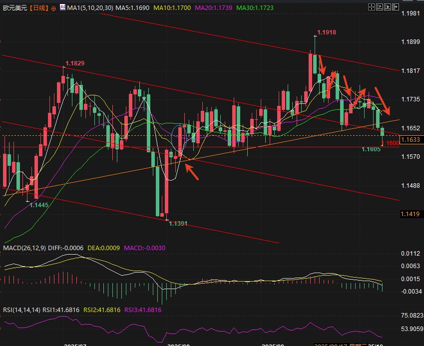
Task: Click the orange circled-plus icon beside 日线
Action: pos(53,8)
